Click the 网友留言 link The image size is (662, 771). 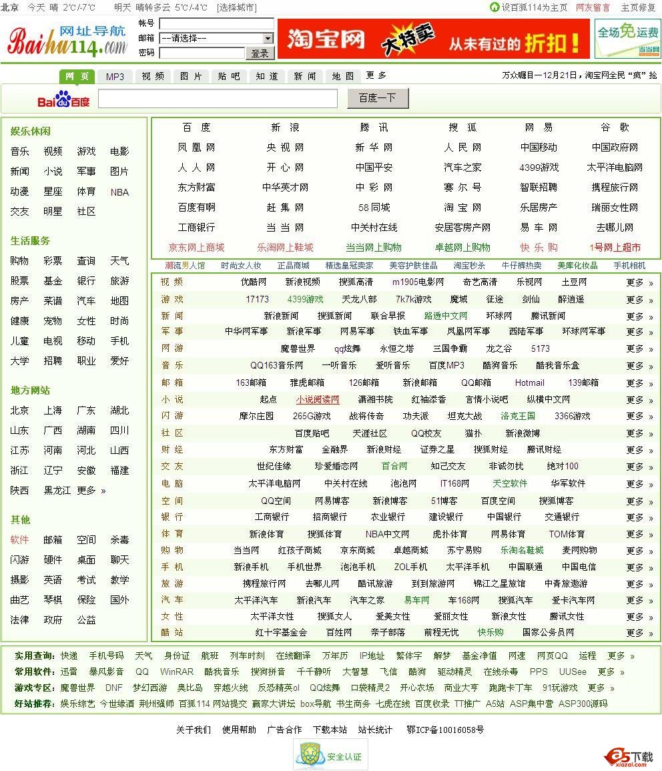592,7
